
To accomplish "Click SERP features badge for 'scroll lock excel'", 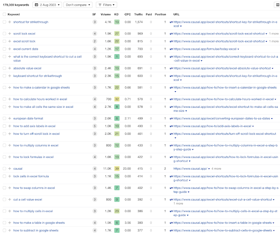I will tap(94, 34).
